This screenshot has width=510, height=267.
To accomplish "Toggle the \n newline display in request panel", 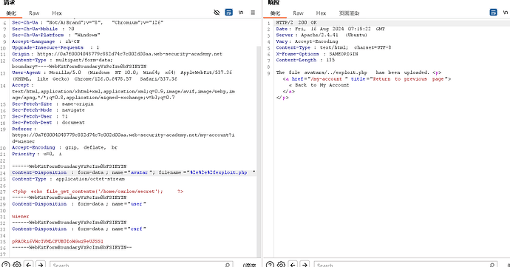I will point(241,13).
